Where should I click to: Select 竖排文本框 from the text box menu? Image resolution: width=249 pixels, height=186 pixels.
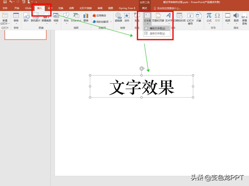pos(157,33)
